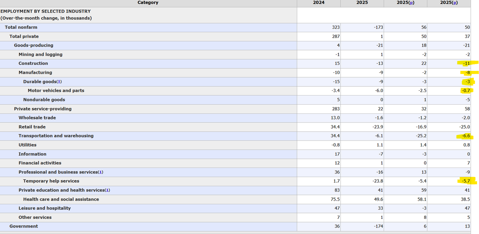
Task: Select highlighted Manufacturing value -8
Action: click(468, 72)
